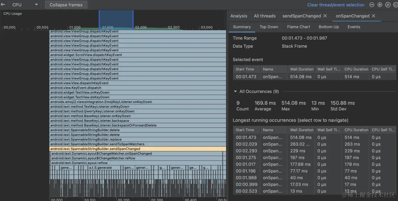398x201 pixels.
Task: Navigate to occurrence at 00:01.196
Action: (314, 171)
